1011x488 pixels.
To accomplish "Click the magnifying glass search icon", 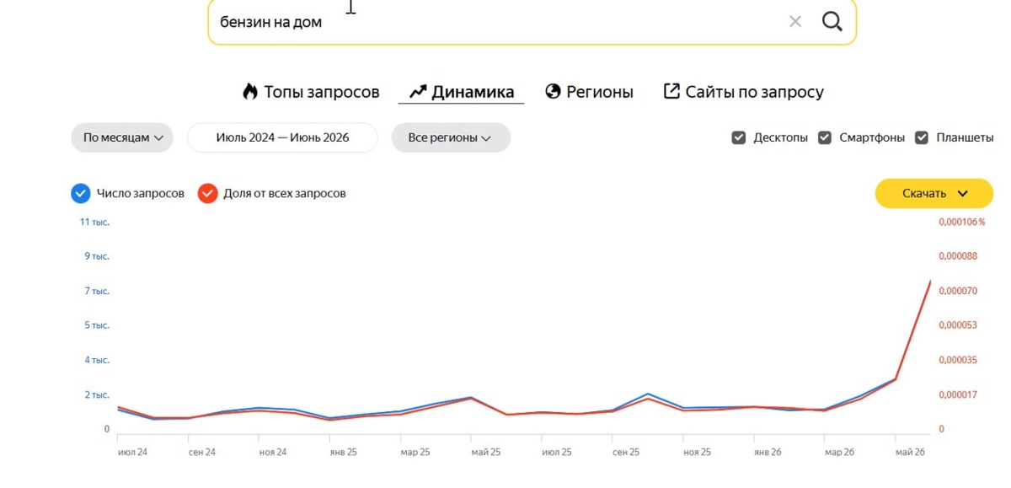I will click(x=832, y=22).
